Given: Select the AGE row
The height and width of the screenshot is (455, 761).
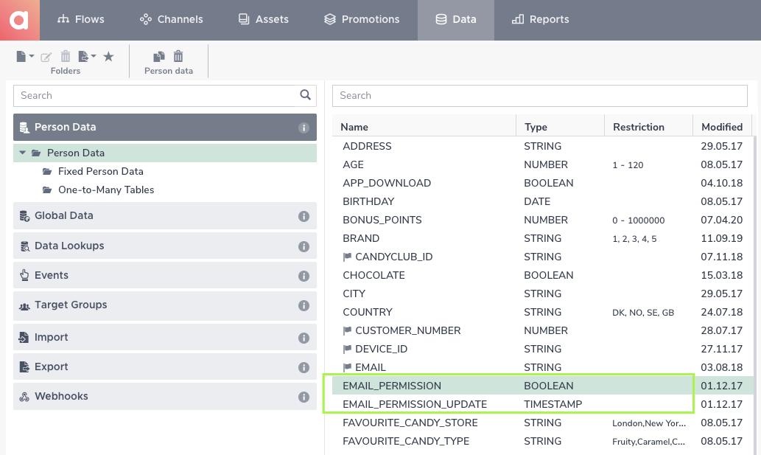Looking at the screenshot, I should 543,164.
